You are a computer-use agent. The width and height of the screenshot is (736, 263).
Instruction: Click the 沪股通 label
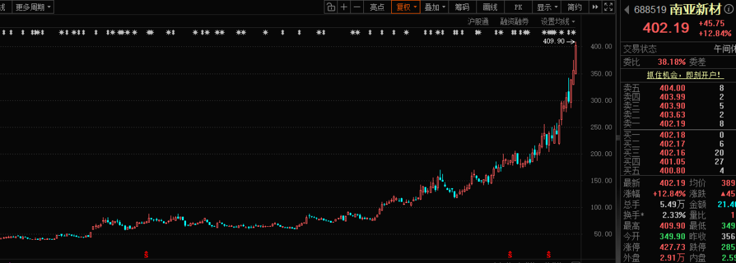[478, 22]
